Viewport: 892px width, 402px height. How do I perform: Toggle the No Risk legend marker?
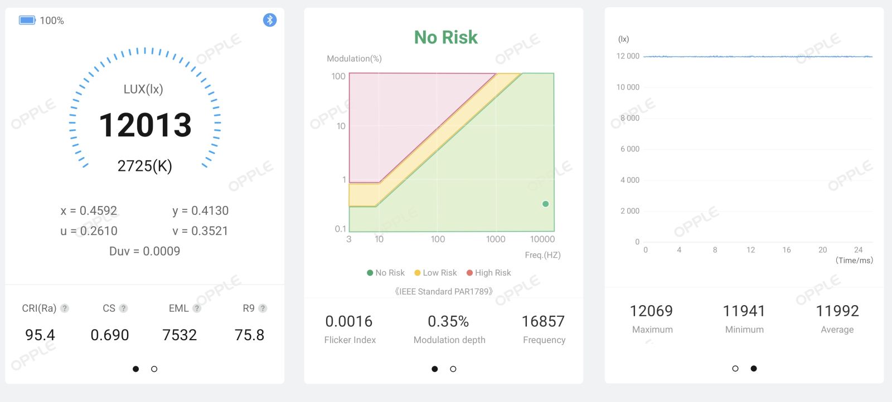pos(370,273)
